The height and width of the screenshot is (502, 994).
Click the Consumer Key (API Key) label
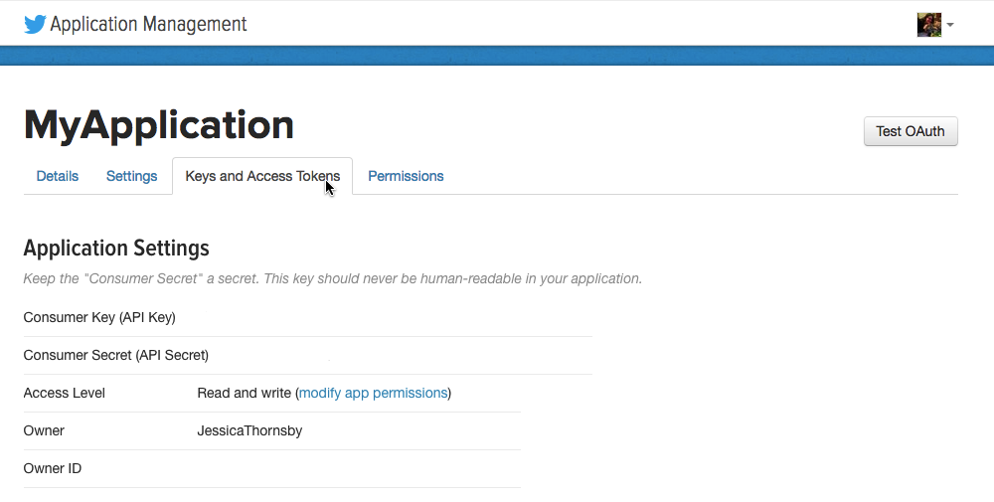pos(99,317)
